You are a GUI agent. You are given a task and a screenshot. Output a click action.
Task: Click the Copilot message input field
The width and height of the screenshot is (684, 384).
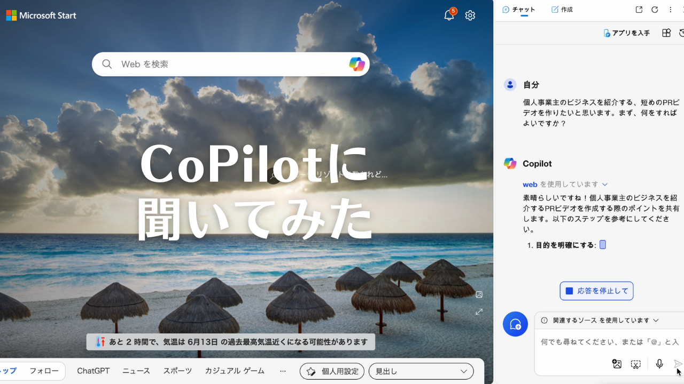[x=609, y=342]
